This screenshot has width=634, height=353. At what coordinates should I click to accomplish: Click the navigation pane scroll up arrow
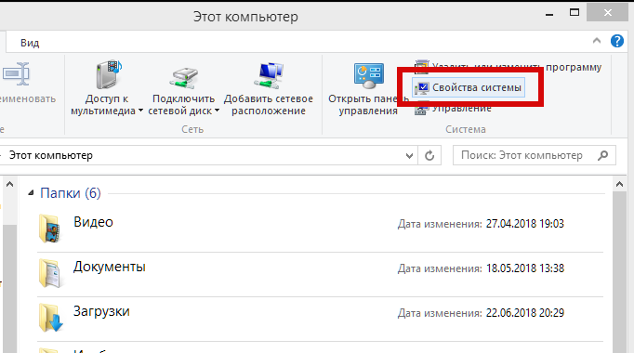(9, 184)
